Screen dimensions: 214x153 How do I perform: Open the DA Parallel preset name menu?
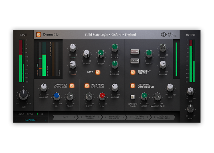(x=31, y=120)
